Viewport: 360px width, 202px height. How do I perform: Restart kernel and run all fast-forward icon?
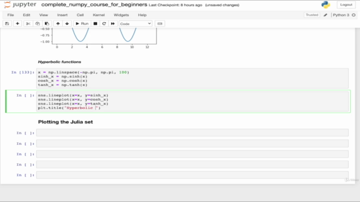pyautogui.click(x=112, y=24)
